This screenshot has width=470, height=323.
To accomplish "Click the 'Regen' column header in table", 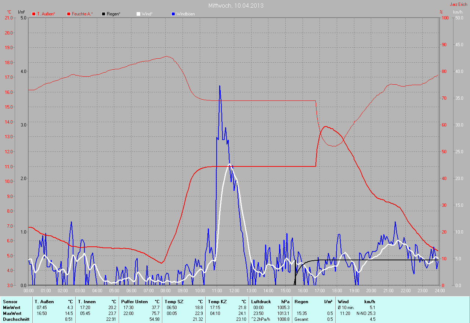I will pos(301,302).
